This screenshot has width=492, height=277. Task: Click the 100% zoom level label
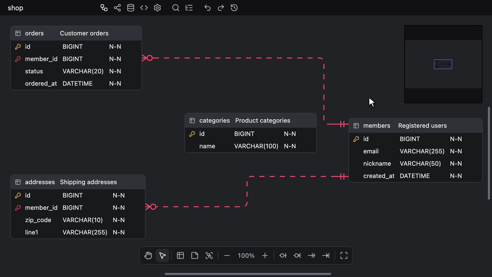[246, 256]
